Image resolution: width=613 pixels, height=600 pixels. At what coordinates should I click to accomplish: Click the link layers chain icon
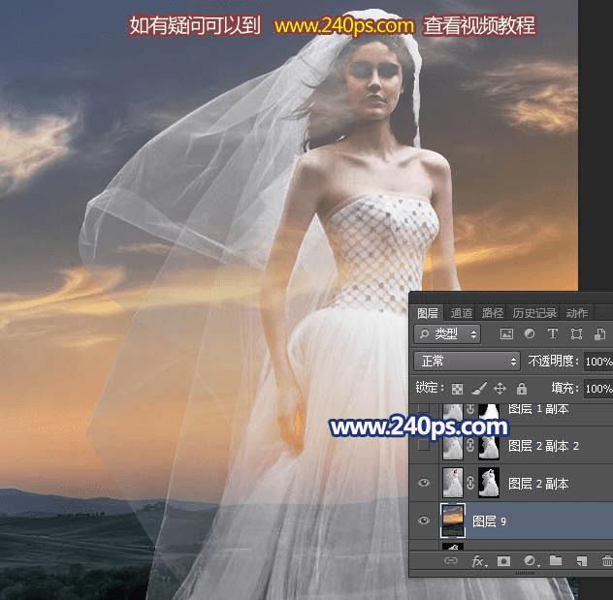click(451, 561)
